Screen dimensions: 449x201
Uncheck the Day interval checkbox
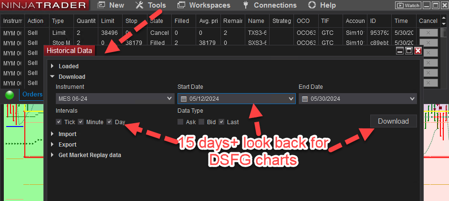pyautogui.click(x=109, y=122)
